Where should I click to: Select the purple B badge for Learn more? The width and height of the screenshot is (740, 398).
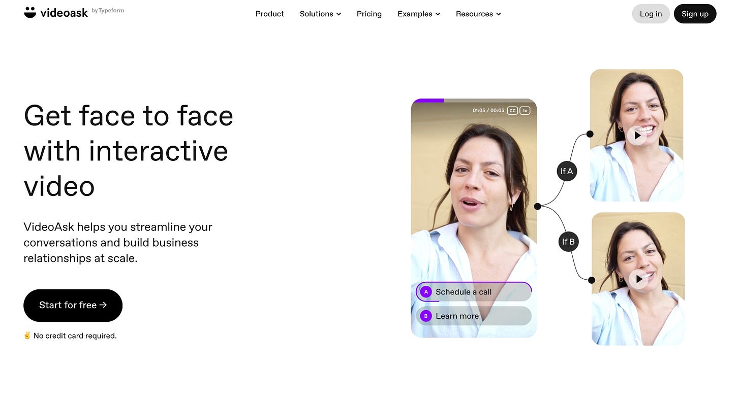(426, 316)
